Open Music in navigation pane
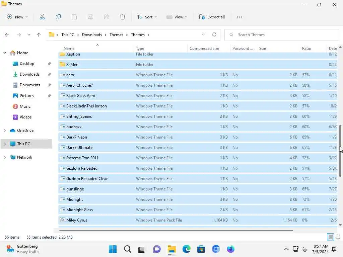The width and height of the screenshot is (343, 257). [x=25, y=106]
